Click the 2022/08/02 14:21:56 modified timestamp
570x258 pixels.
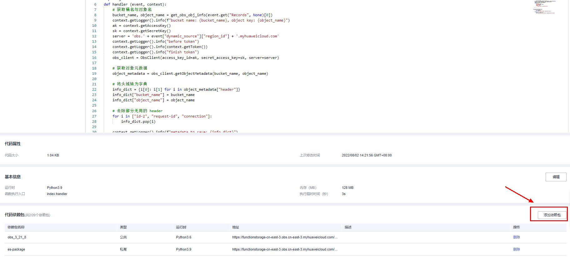pos(367,155)
